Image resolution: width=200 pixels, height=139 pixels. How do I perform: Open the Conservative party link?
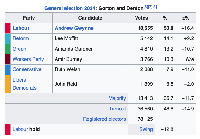click(x=27, y=69)
